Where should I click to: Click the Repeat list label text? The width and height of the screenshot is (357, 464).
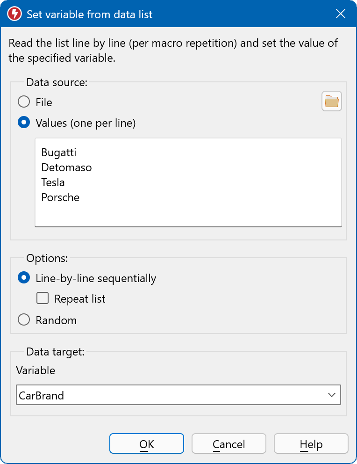[x=80, y=299]
